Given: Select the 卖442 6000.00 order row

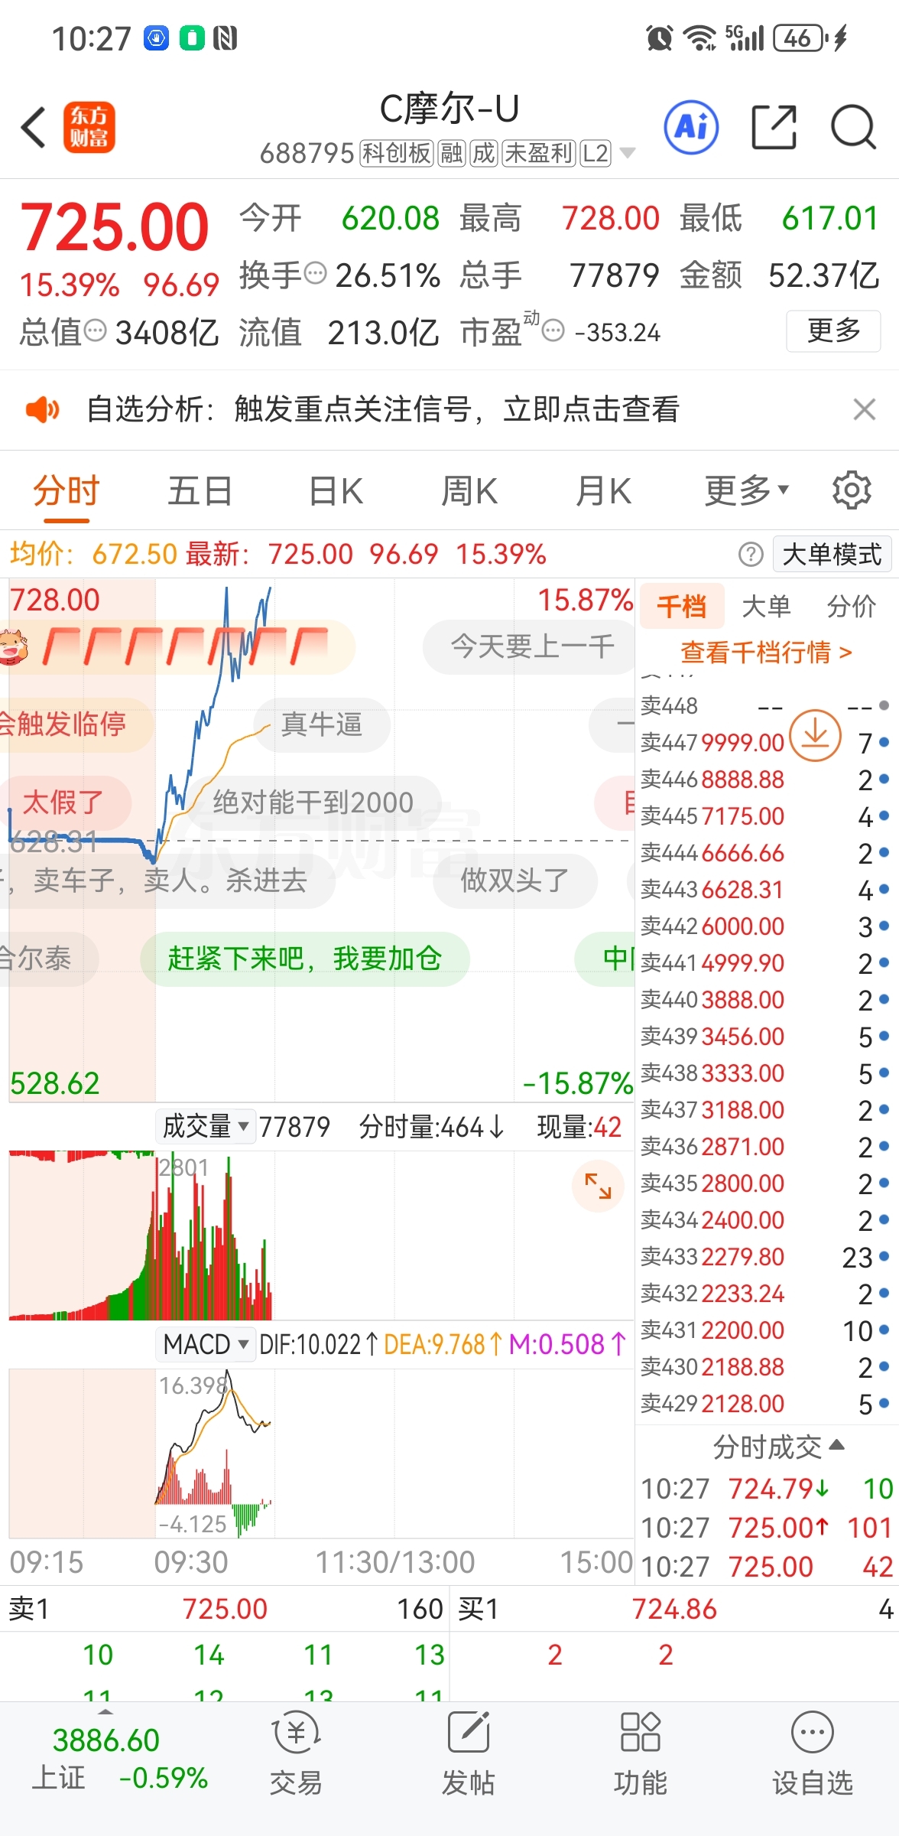Looking at the screenshot, I should tap(766, 926).
